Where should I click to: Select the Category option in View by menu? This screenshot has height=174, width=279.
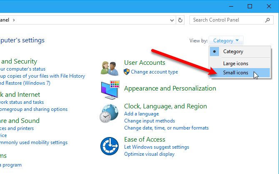pos(240,51)
